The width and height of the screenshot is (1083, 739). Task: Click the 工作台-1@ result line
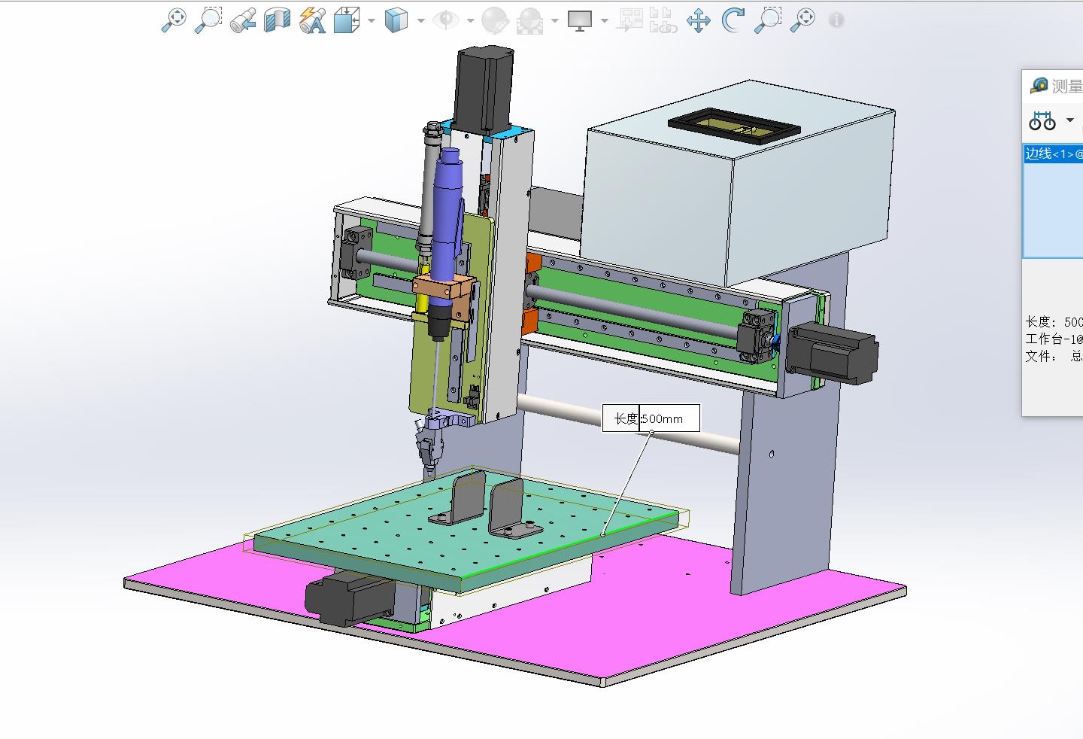(1054, 339)
